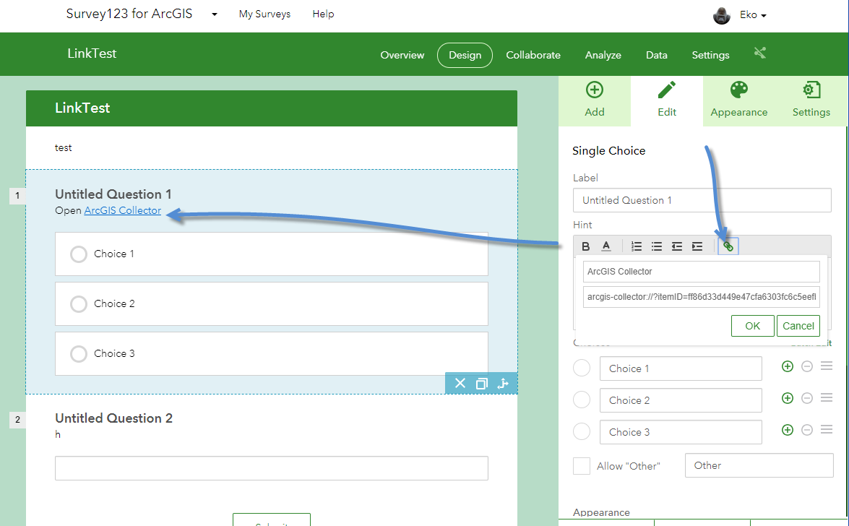Remove Choice 3 with minus icon
The image size is (849, 526).
coord(807,430)
